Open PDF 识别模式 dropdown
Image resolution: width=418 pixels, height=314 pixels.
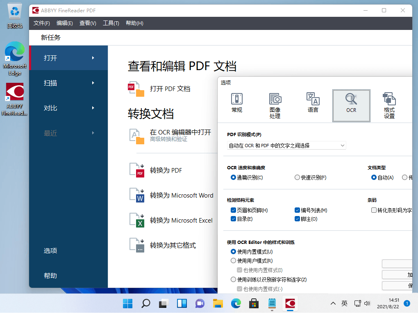coord(286,146)
